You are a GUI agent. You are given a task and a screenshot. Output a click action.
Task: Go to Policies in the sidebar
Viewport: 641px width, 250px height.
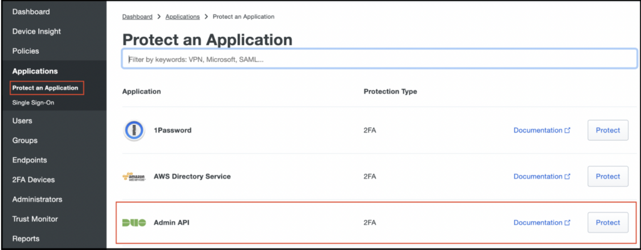pos(26,51)
